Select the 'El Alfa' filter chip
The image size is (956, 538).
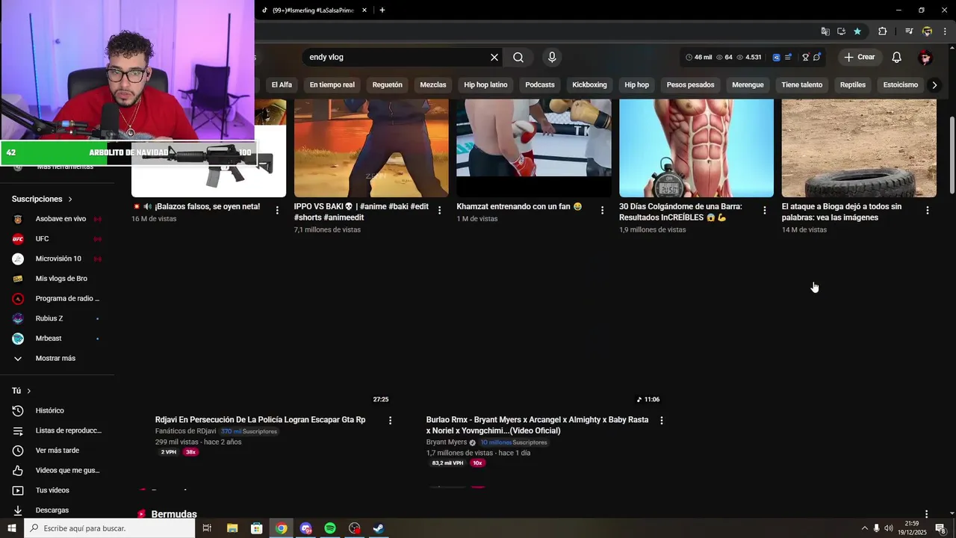pos(282,85)
